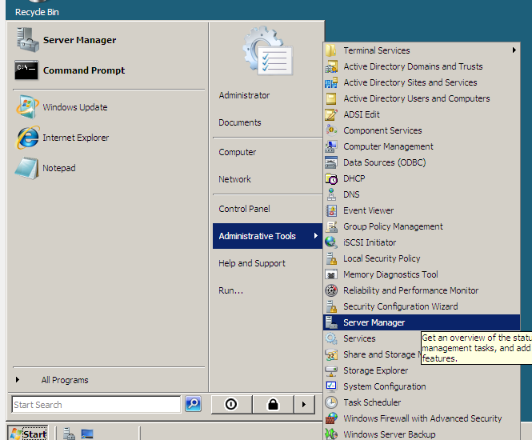Open Share and Storage Management
Screen dimensions: 532x440
click(373, 354)
